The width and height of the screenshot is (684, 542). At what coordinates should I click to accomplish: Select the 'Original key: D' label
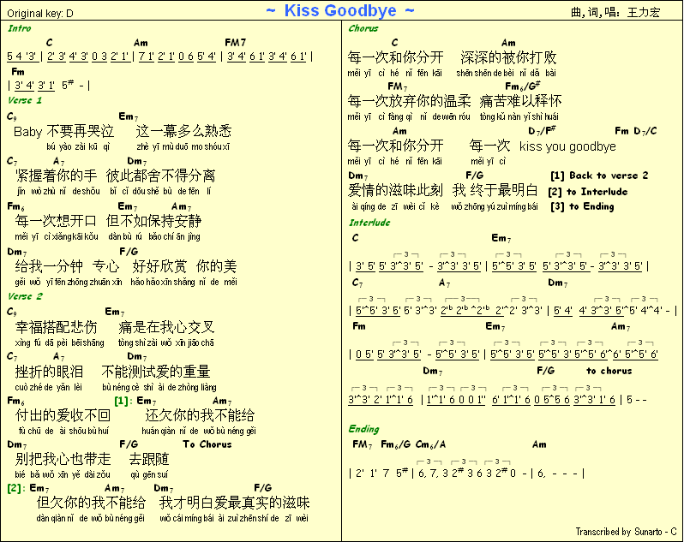coord(39,14)
